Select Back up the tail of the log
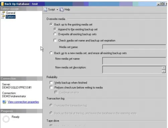The width and height of the screenshot is (168, 128). [x=51, y=113]
